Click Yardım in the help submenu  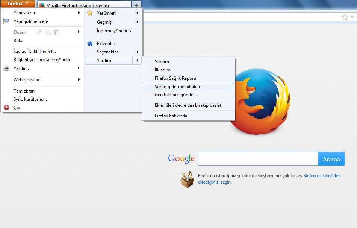coord(189,62)
